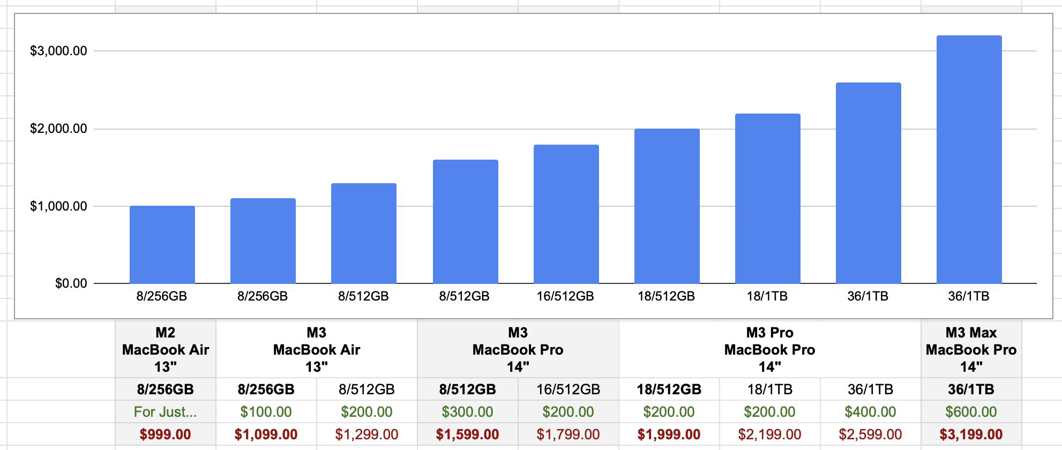1062x450 pixels.
Task: Click the $0.00 axis label
Action: point(71,283)
